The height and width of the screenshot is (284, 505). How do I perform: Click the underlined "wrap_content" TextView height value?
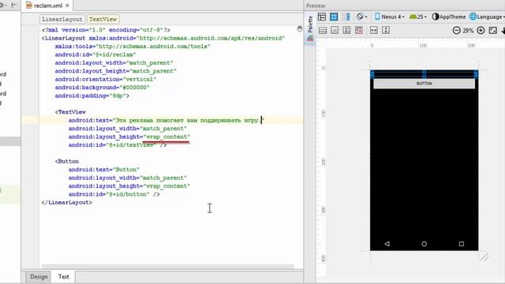(166, 136)
